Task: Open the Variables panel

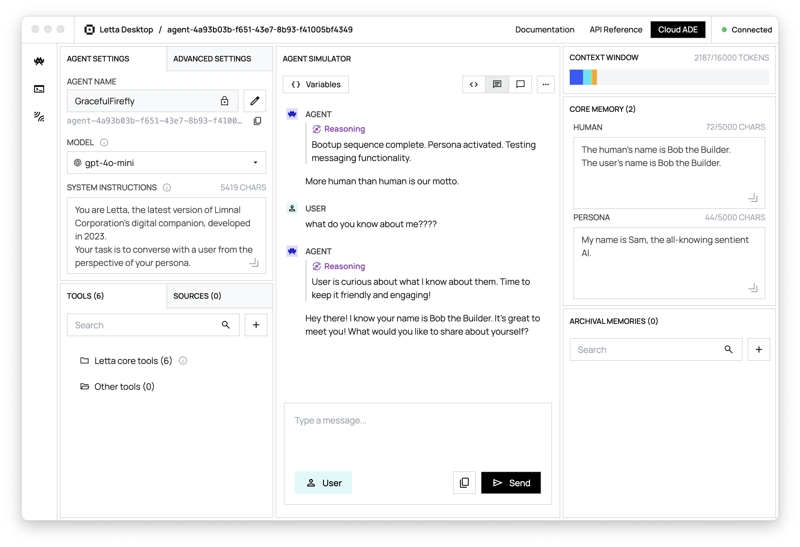Action: click(315, 84)
